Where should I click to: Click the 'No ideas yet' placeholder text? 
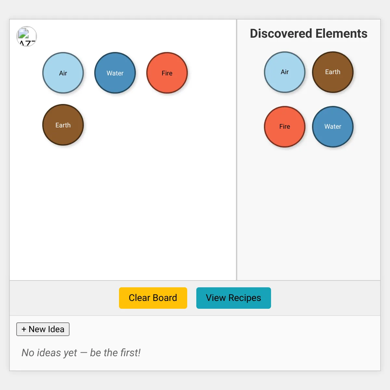tap(81, 353)
